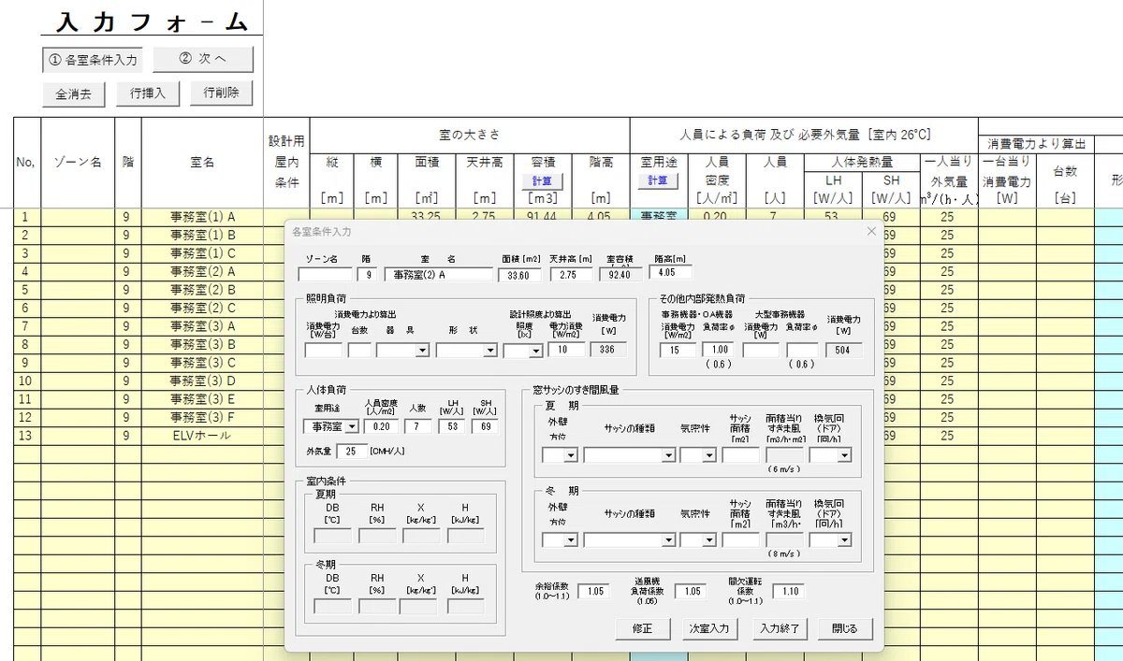Click the 人数 field showing 7

pos(416,426)
